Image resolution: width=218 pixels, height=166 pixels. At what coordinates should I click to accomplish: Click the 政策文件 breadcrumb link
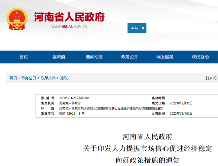(48, 78)
